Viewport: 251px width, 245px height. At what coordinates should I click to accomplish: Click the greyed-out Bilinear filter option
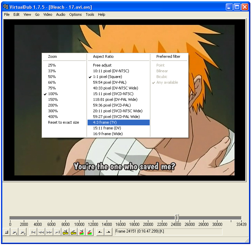169,71
